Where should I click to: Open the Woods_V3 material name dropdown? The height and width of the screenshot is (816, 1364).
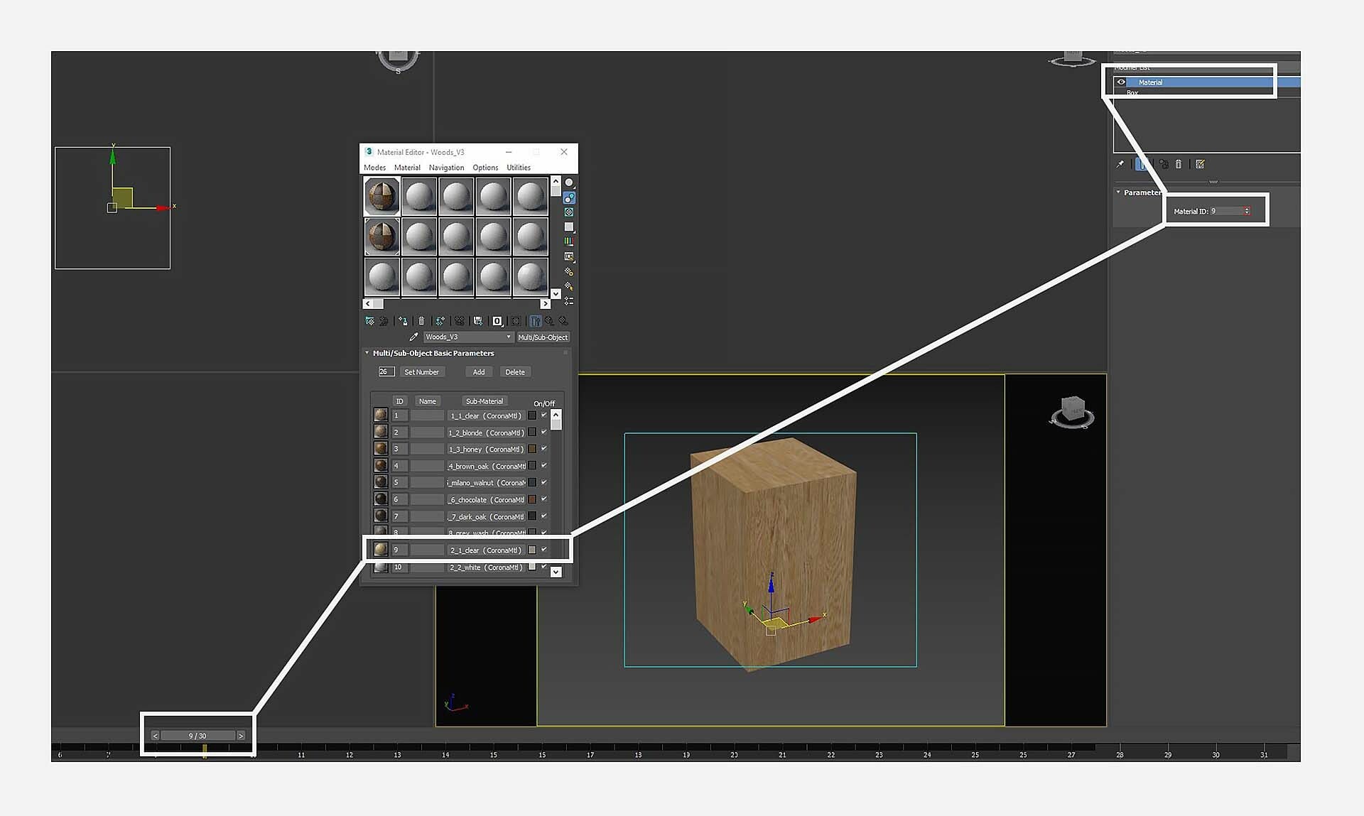pos(509,337)
